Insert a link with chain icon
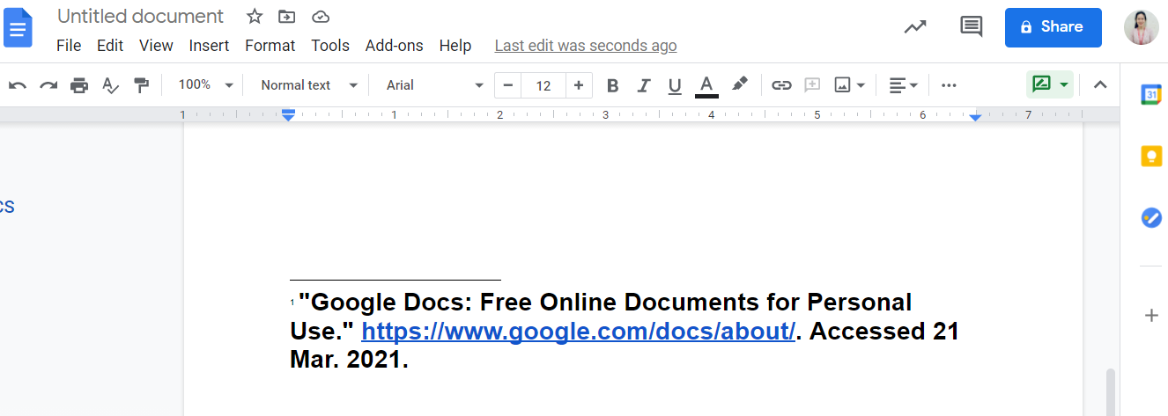The width and height of the screenshot is (1168, 416). (781, 85)
